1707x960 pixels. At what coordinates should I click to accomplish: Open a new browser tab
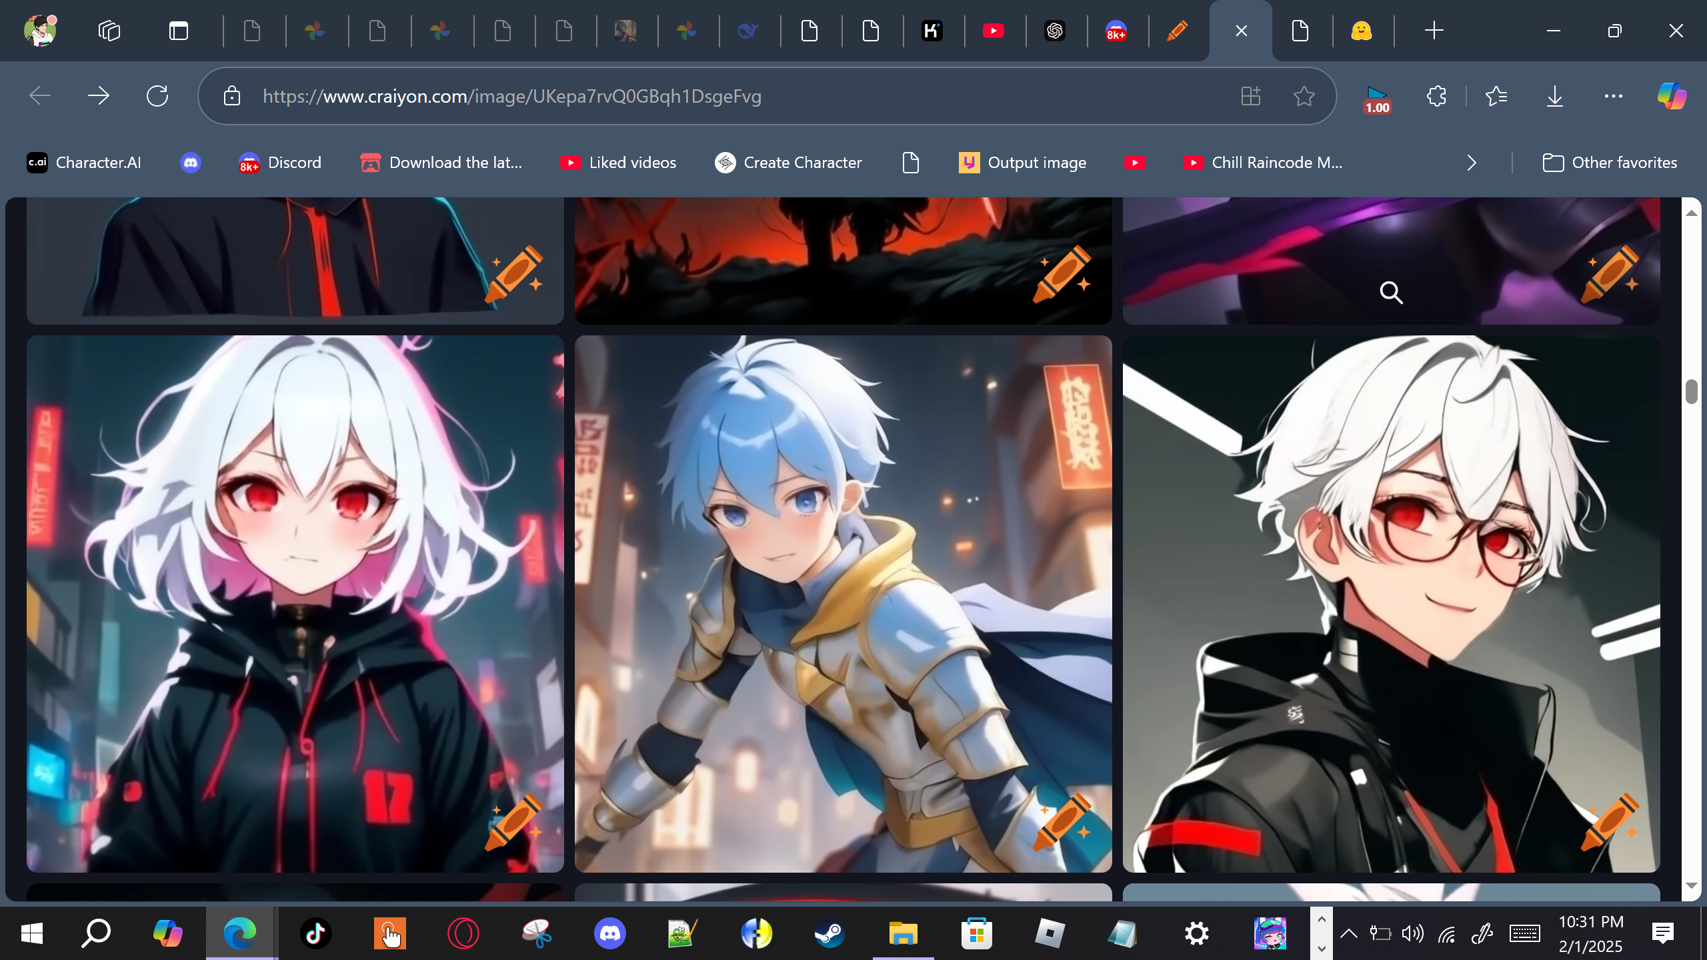1434,31
